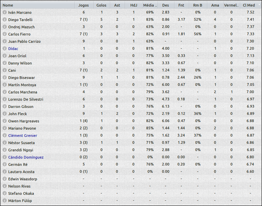The image size is (262, 206).
Task: Sort by Cl Med column header
Action: point(249,5)
